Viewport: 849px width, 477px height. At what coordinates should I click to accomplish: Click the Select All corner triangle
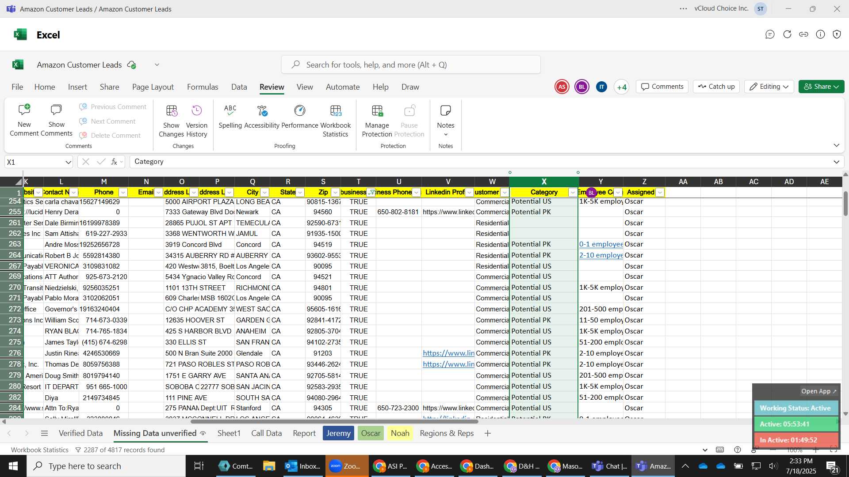click(18, 182)
